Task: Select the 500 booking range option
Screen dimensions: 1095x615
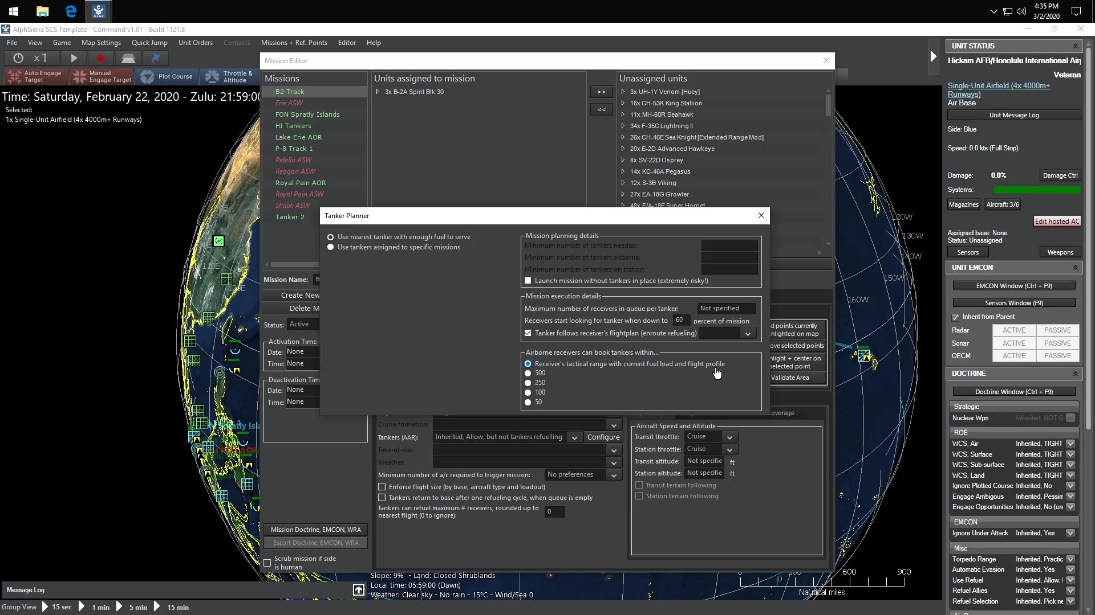Action: tap(528, 374)
